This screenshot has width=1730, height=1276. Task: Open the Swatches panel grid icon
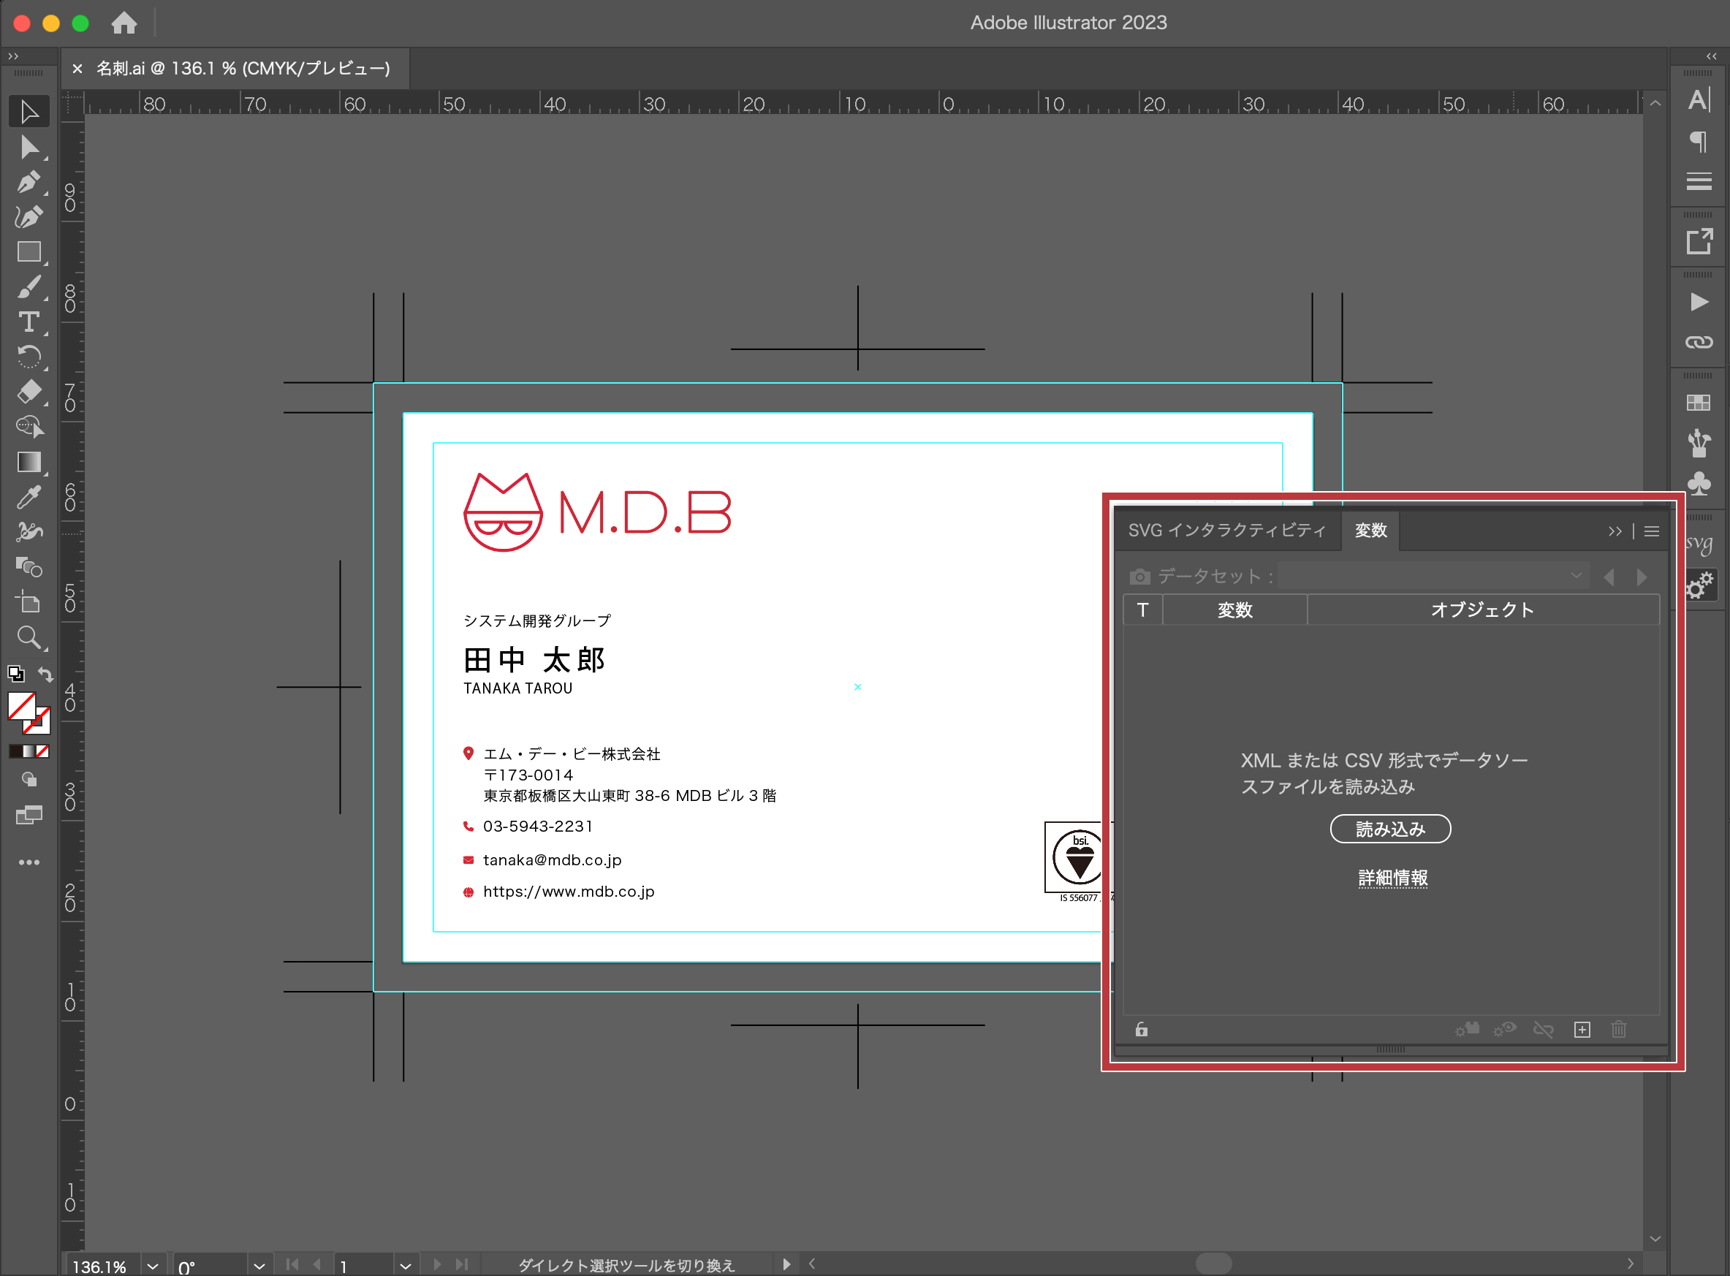pyautogui.click(x=1699, y=403)
